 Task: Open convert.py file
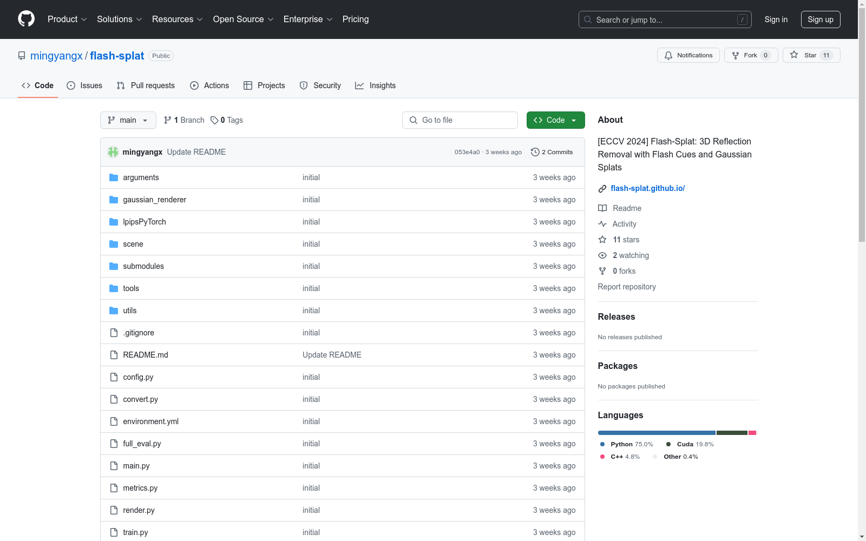coord(140,399)
